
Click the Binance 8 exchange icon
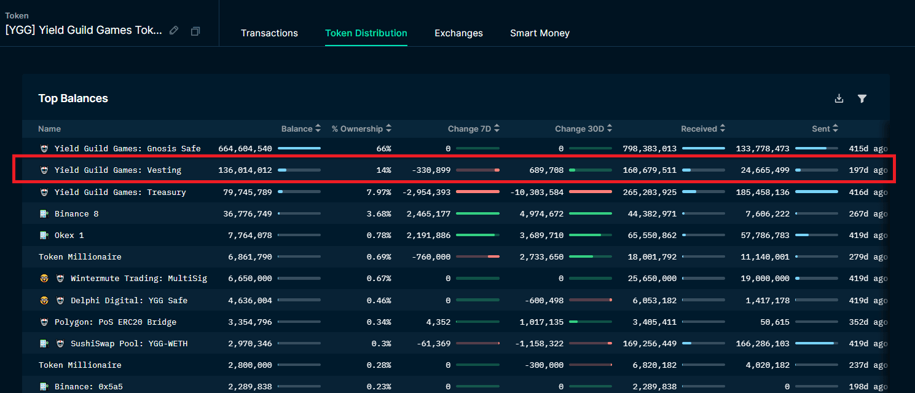coord(44,214)
